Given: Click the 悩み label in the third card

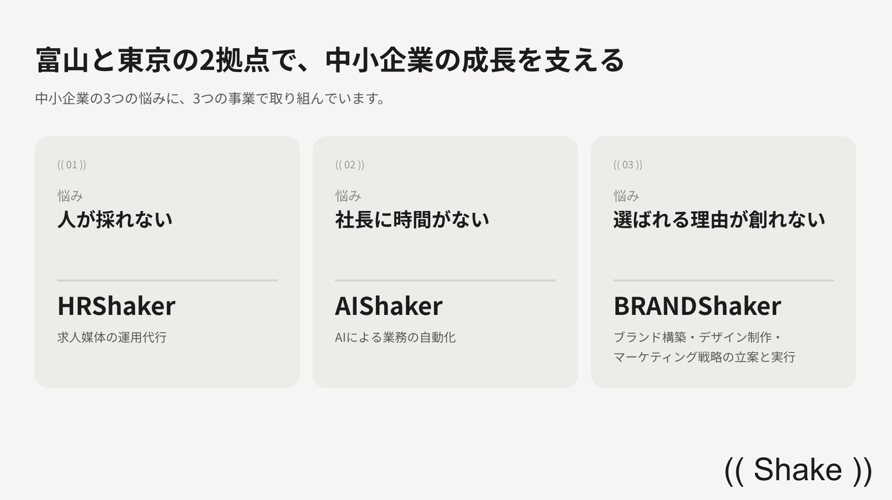Looking at the screenshot, I should pyautogui.click(x=626, y=196).
